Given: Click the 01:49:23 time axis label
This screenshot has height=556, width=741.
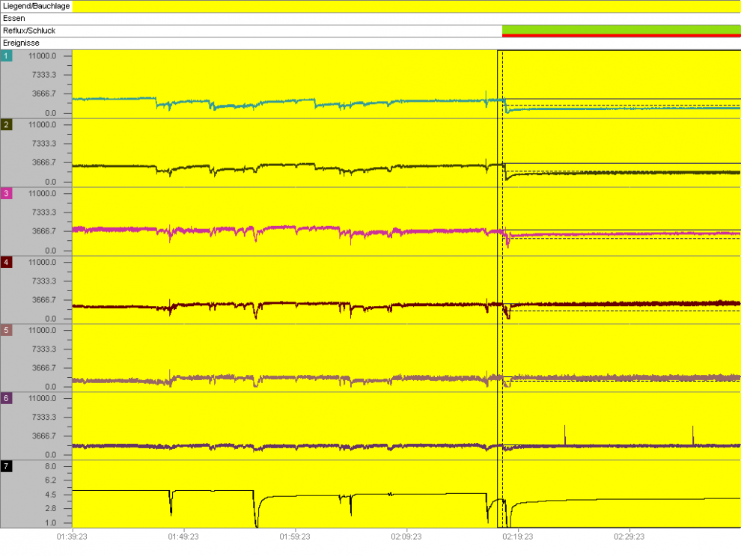Looking at the screenshot, I should (x=183, y=537).
